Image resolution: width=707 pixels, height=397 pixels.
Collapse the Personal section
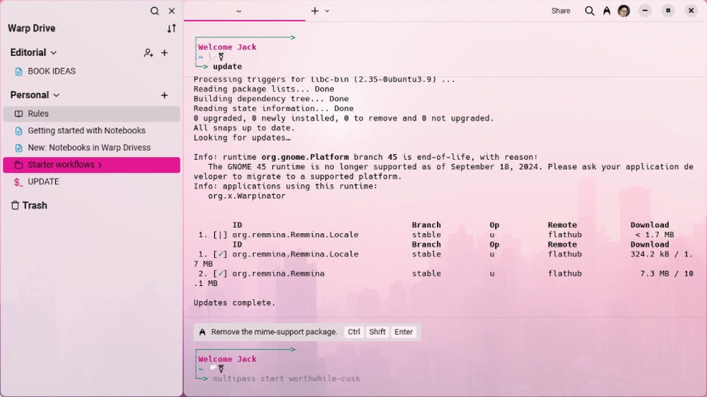[57, 95]
